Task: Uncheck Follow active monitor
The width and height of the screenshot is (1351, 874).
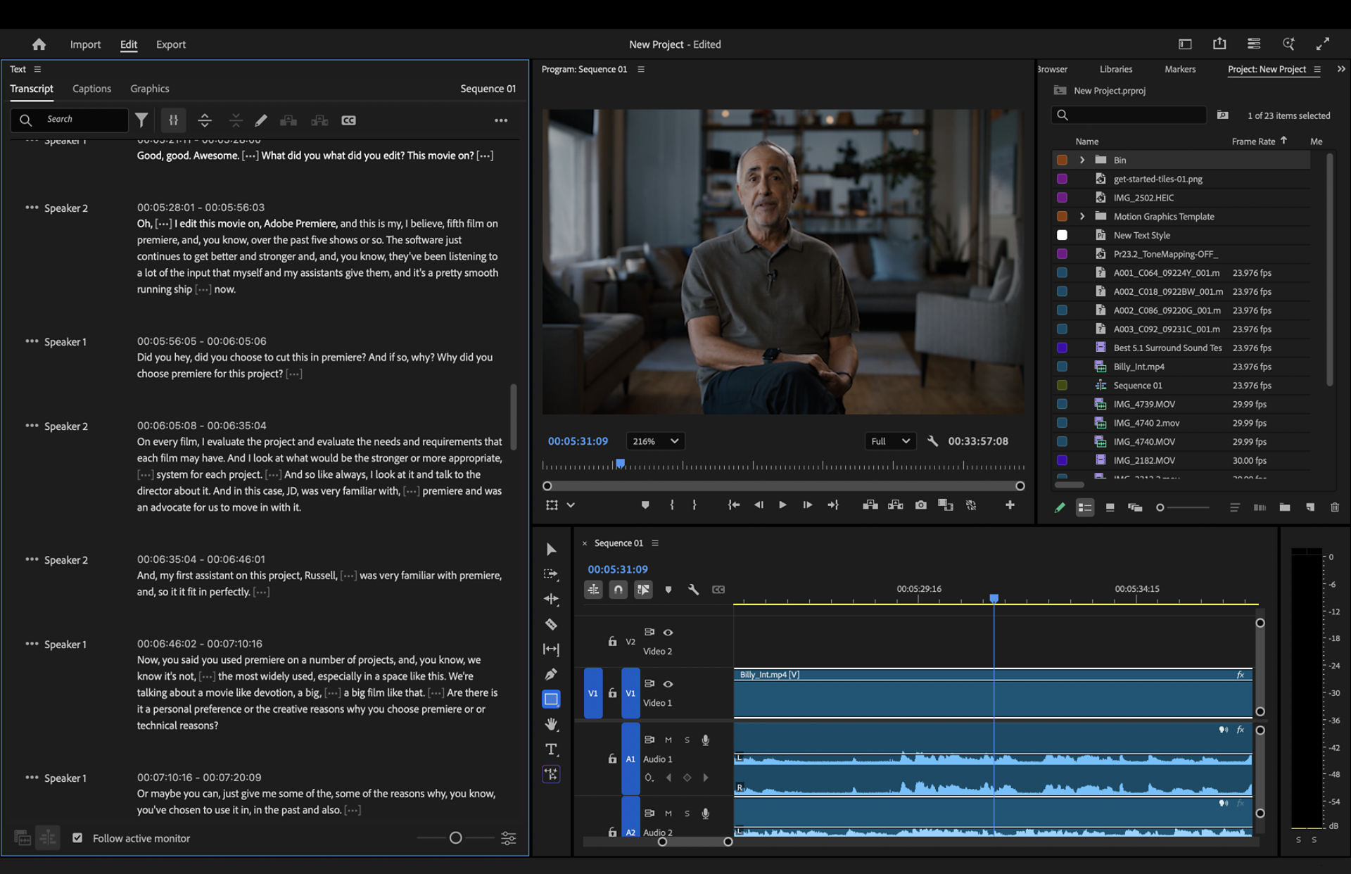Action: click(78, 837)
